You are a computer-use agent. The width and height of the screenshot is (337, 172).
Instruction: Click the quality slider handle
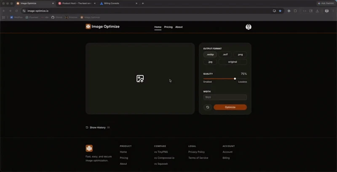coord(235,79)
